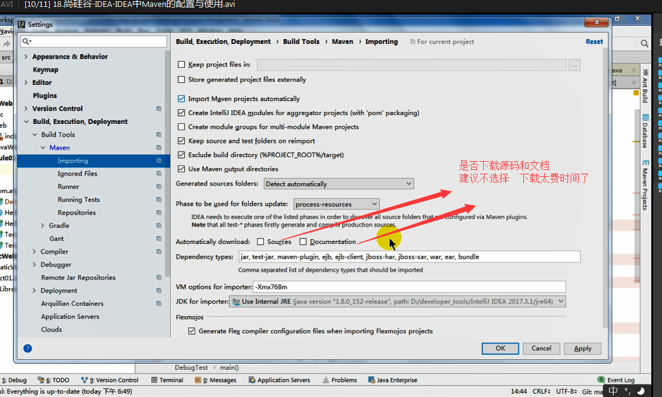The image size is (662, 397).
Task: Toggle Exclude build directory checkbox
Action: (x=181, y=155)
